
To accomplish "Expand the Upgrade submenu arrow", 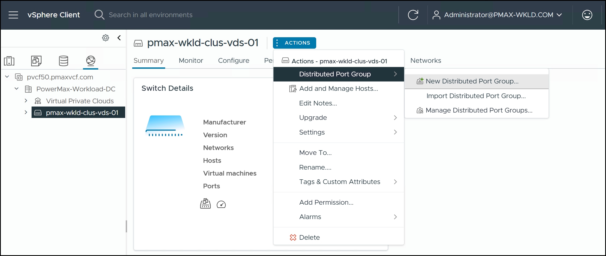I will click(x=395, y=117).
